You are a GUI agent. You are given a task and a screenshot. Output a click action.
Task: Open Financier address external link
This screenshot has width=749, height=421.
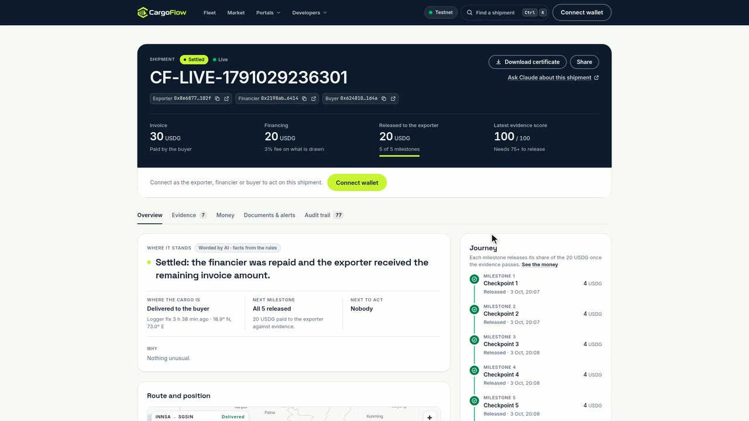coord(314,99)
